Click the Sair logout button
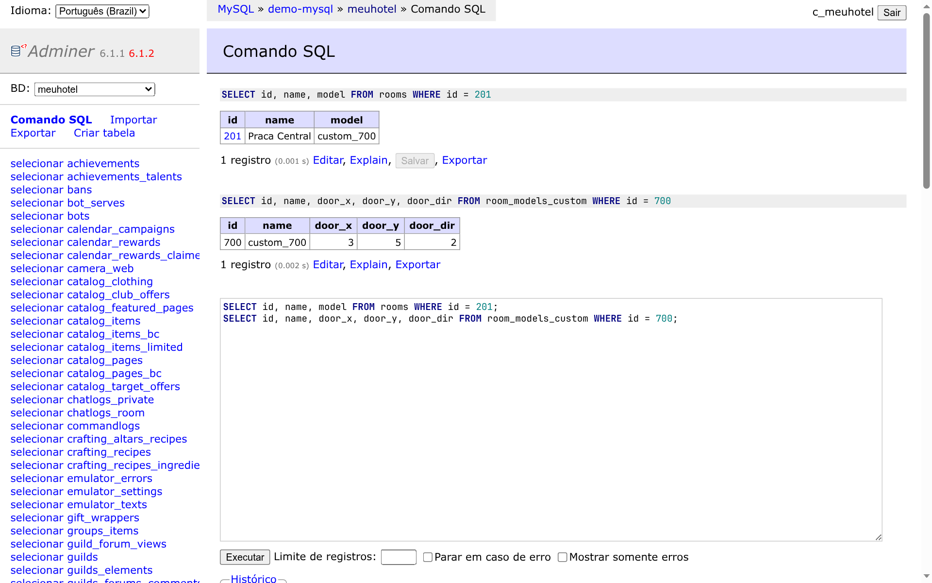 pos(892,13)
